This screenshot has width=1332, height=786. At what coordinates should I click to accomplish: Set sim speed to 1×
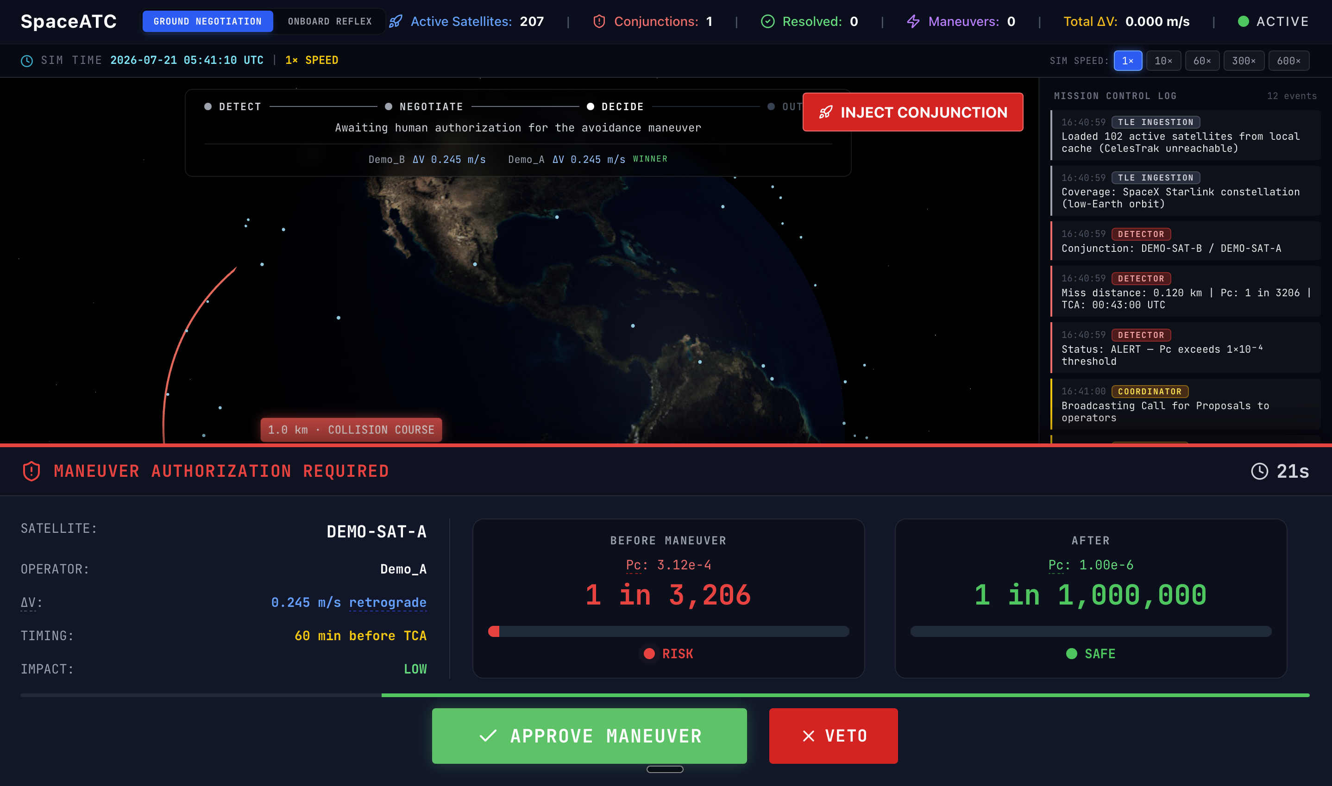pyautogui.click(x=1127, y=61)
